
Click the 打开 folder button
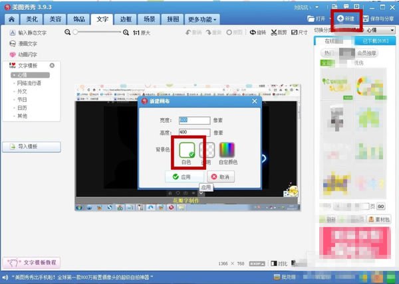pyautogui.click(x=317, y=19)
